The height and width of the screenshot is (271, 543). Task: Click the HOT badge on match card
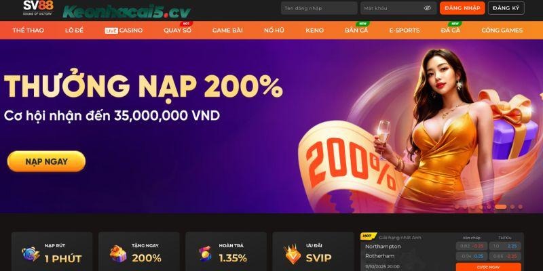coord(369,236)
